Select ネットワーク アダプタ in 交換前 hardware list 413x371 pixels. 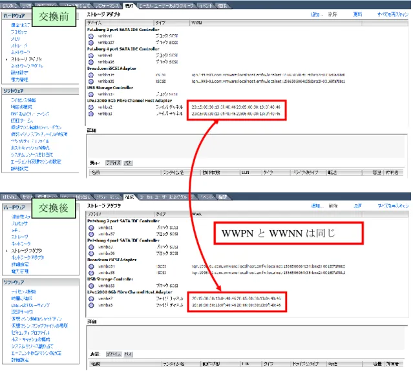[x=27, y=66]
